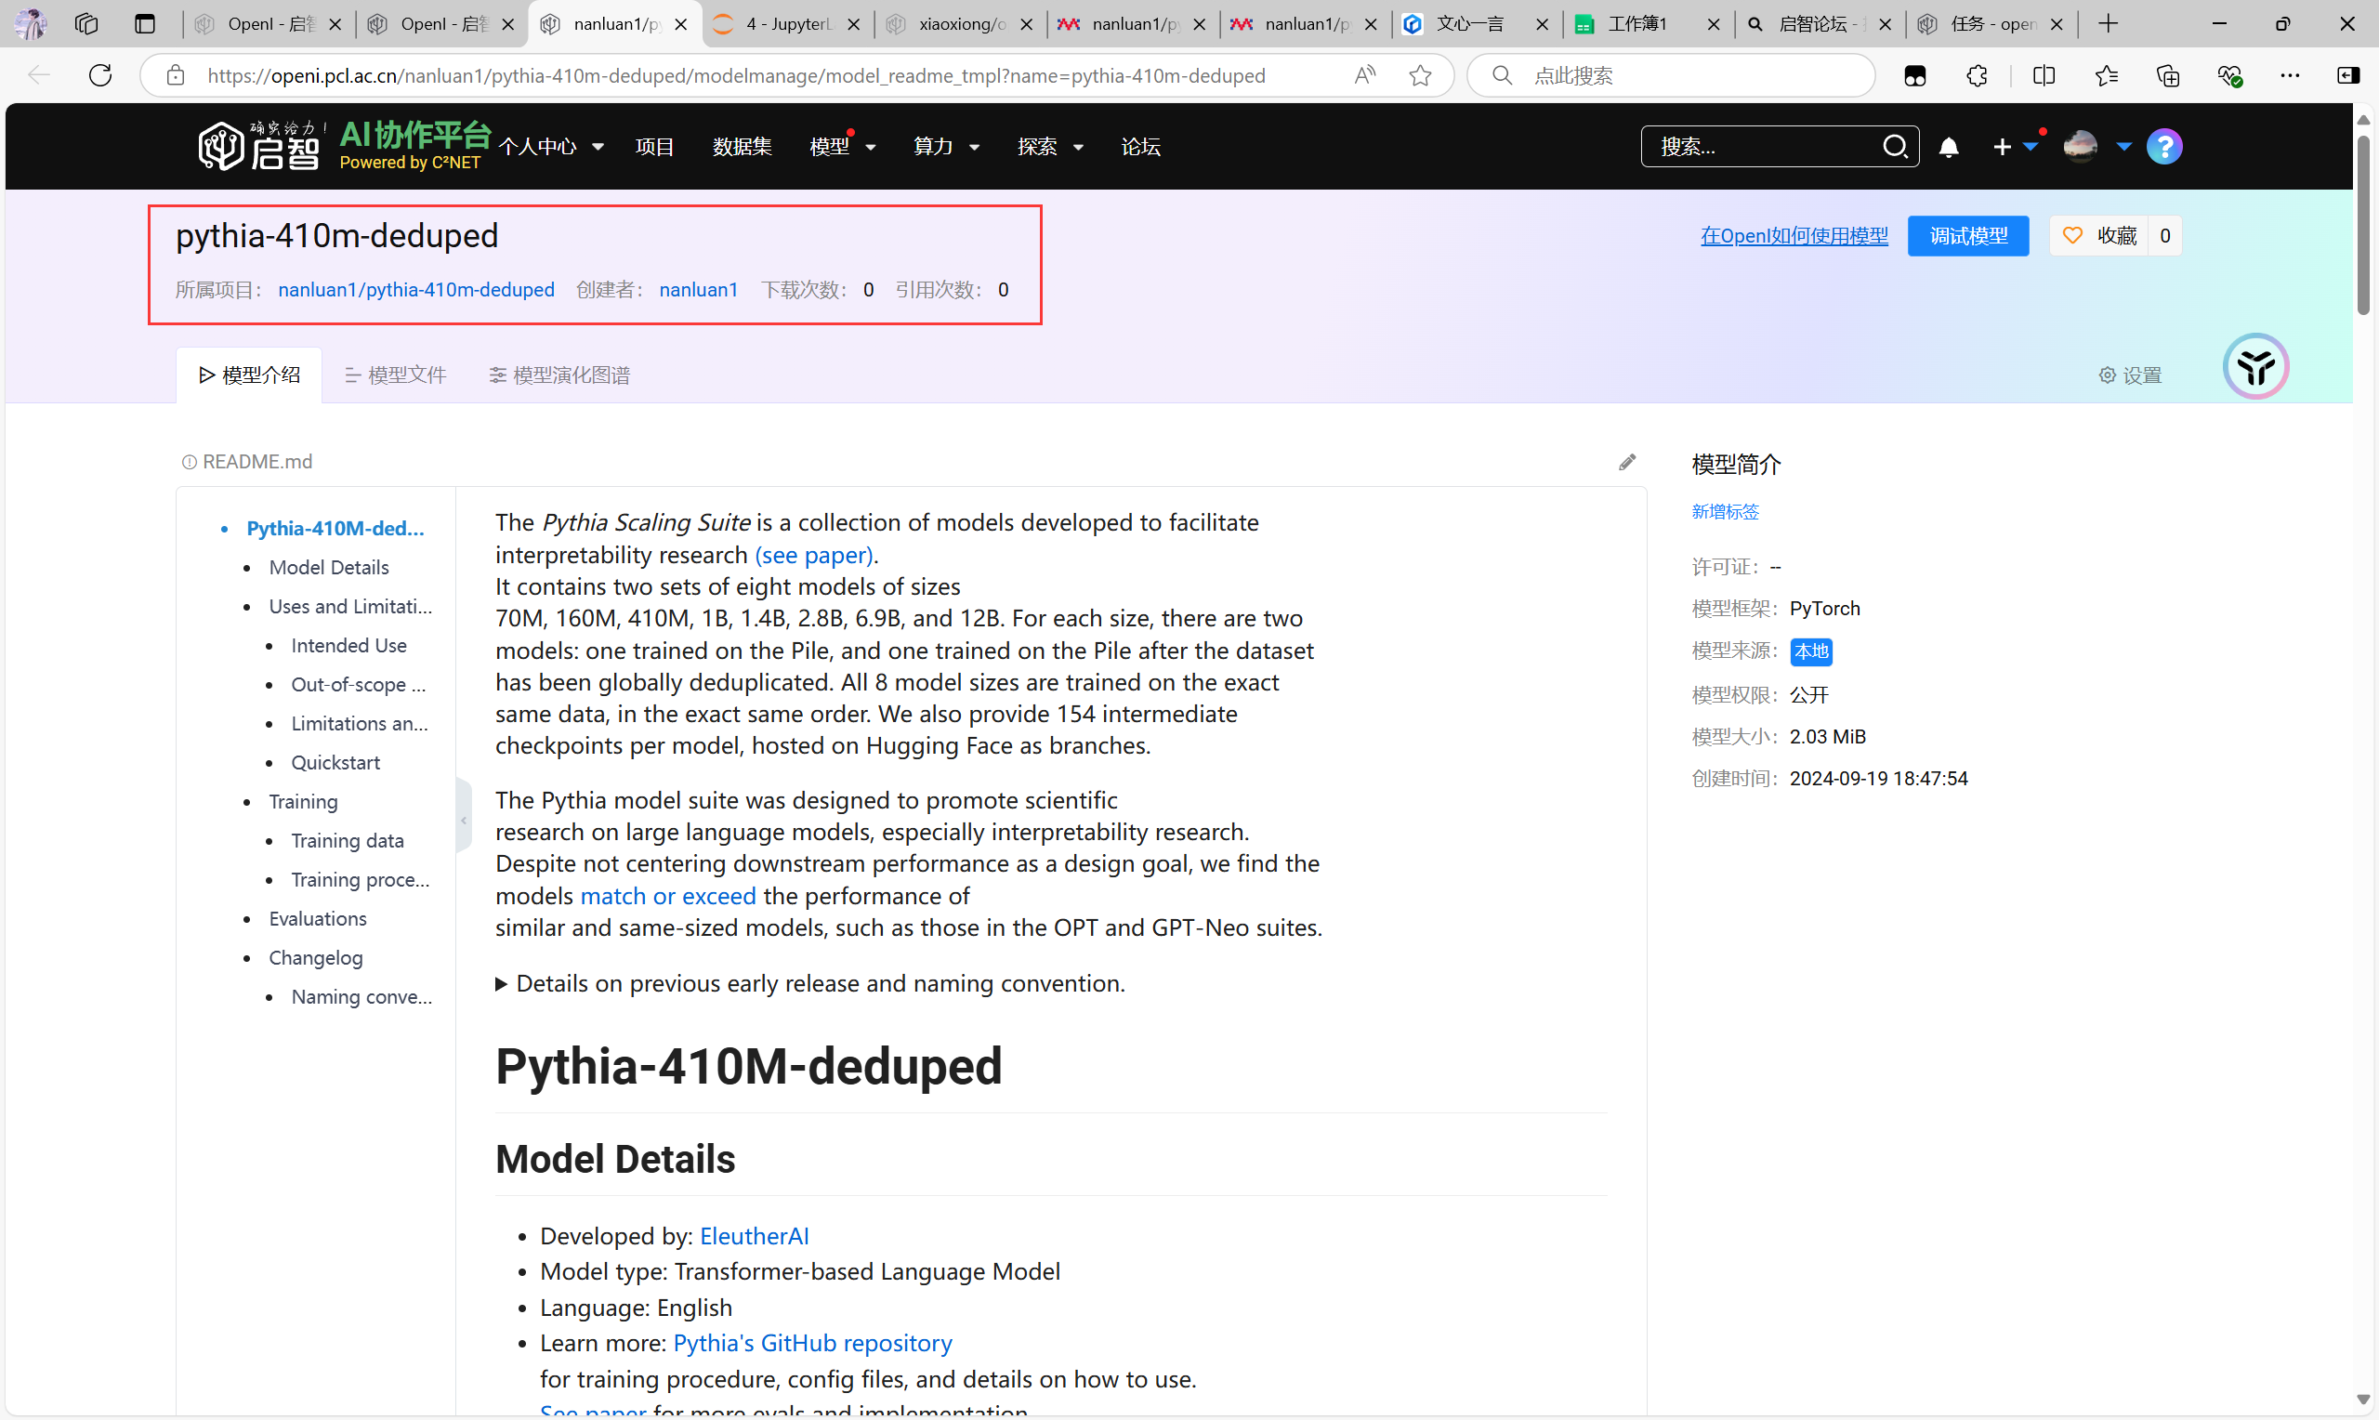Viewport: 2379px width, 1420px height.
Task: Open the nanluan1/pythia-410m-deduped project link
Action: pos(416,290)
